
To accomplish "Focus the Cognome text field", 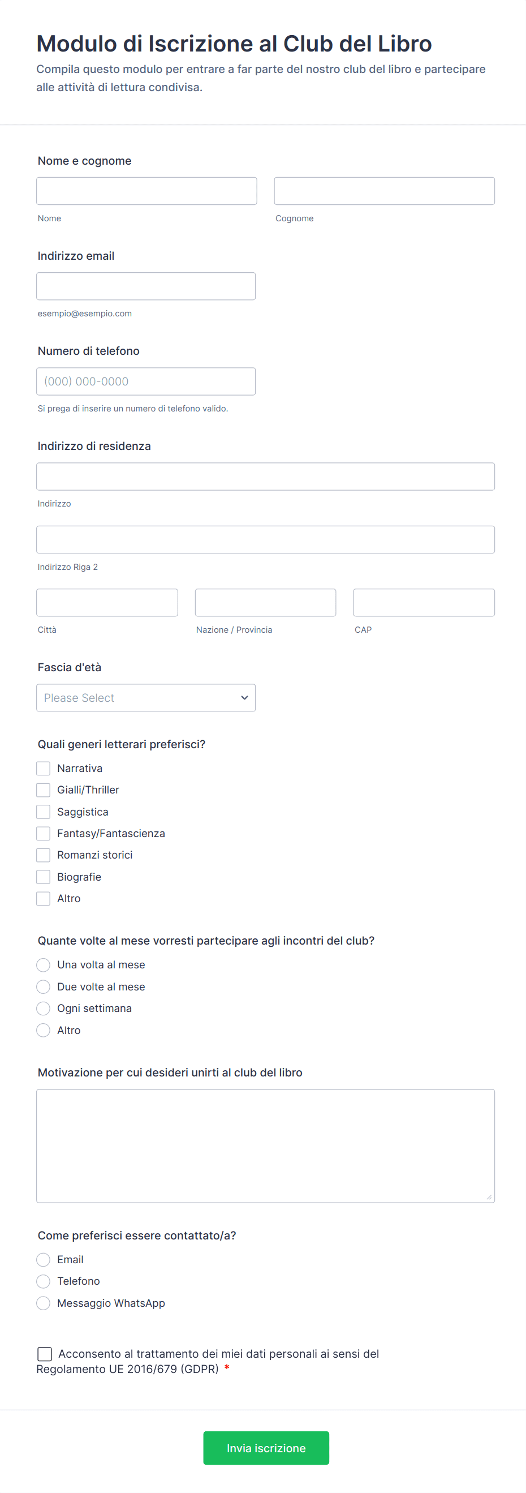I will point(384,191).
